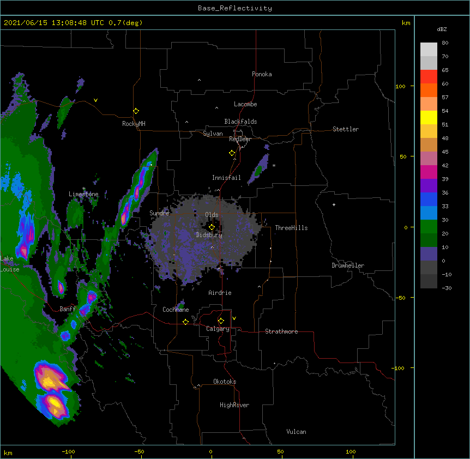Screen dimensions: 470x459
Task: Click the -100 tick on the bottom axis
Action: pos(68,451)
